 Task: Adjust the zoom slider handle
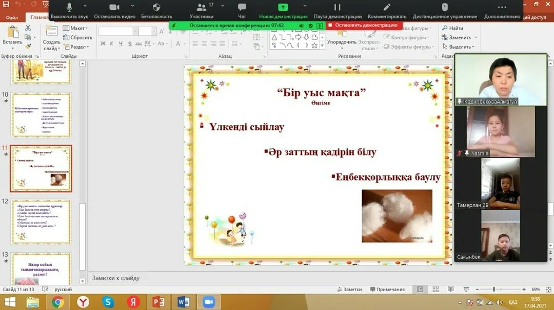coord(493,289)
